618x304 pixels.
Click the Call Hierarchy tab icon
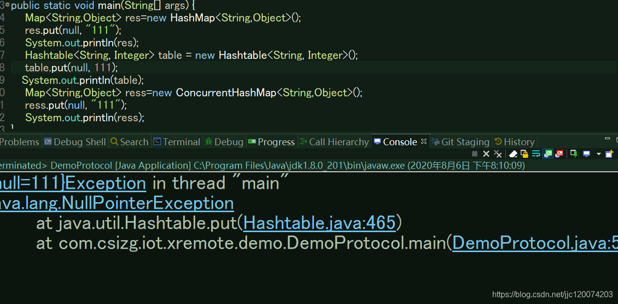[x=304, y=142]
